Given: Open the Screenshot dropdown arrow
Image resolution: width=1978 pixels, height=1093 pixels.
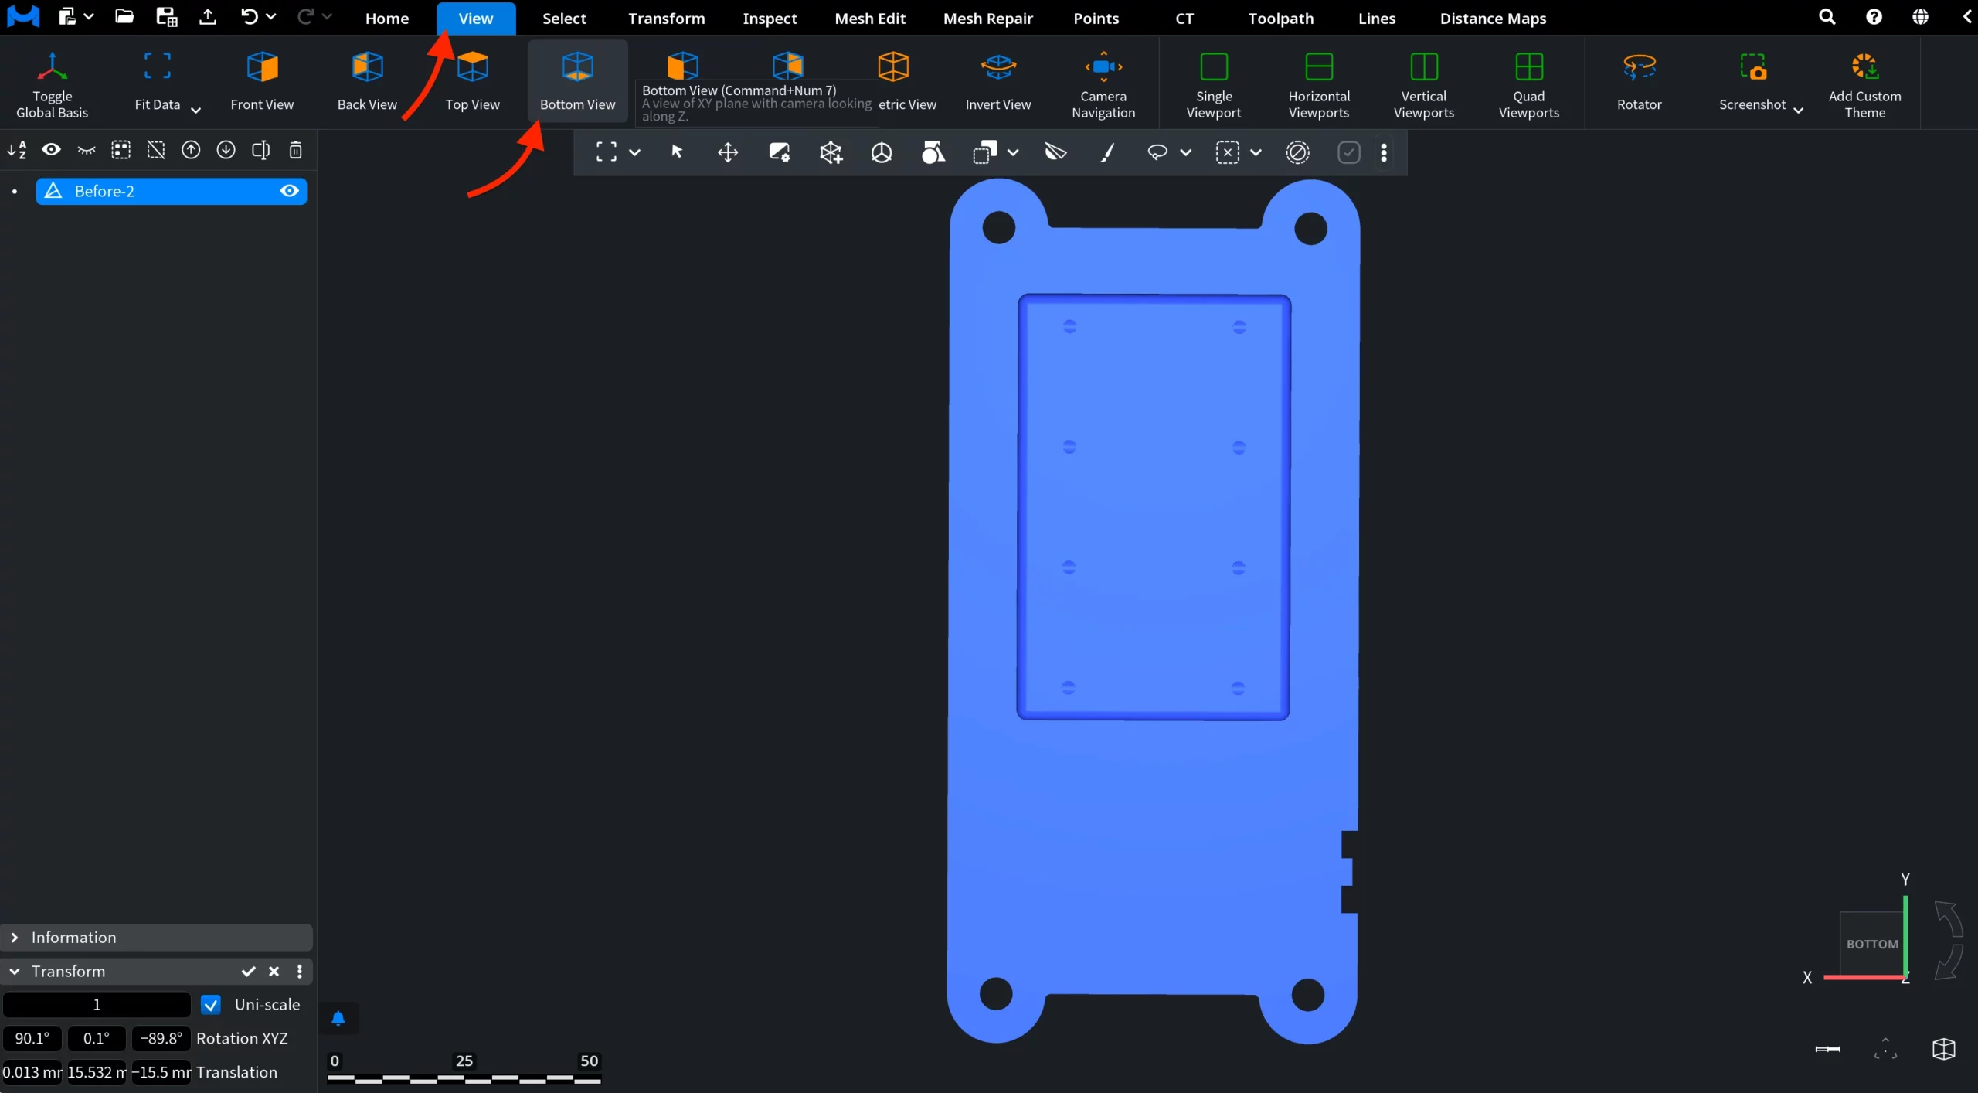Looking at the screenshot, I should 1799,110.
